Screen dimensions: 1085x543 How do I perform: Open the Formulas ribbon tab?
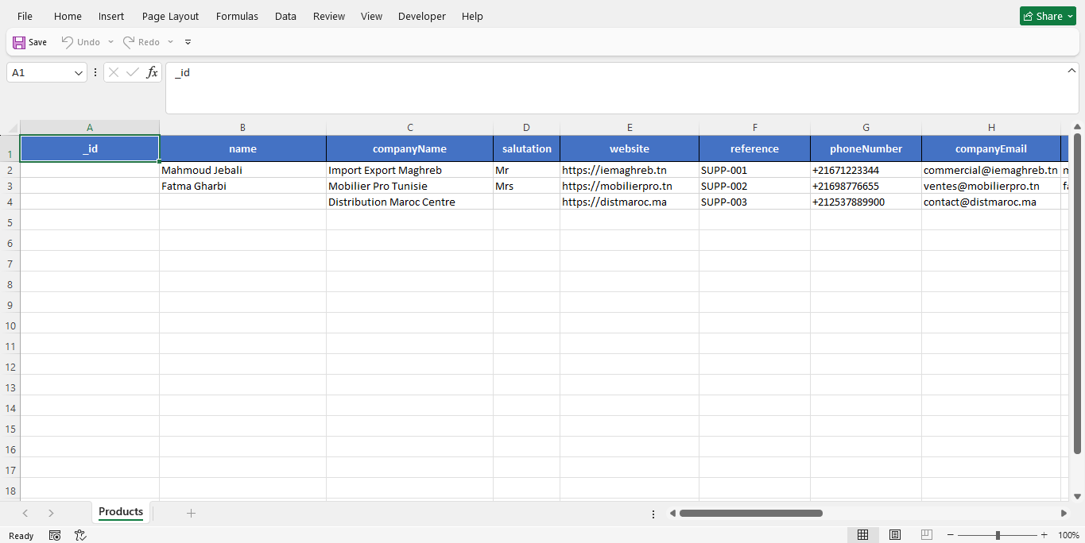(x=237, y=16)
